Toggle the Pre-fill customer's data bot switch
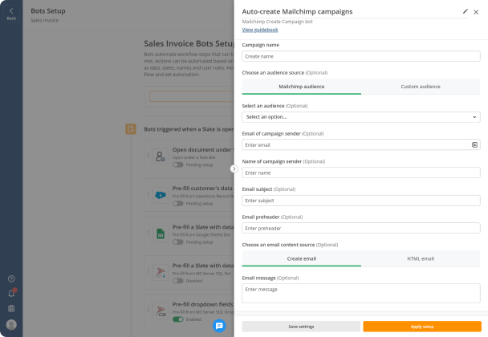Screen dimensions: 488x337 (178, 204)
